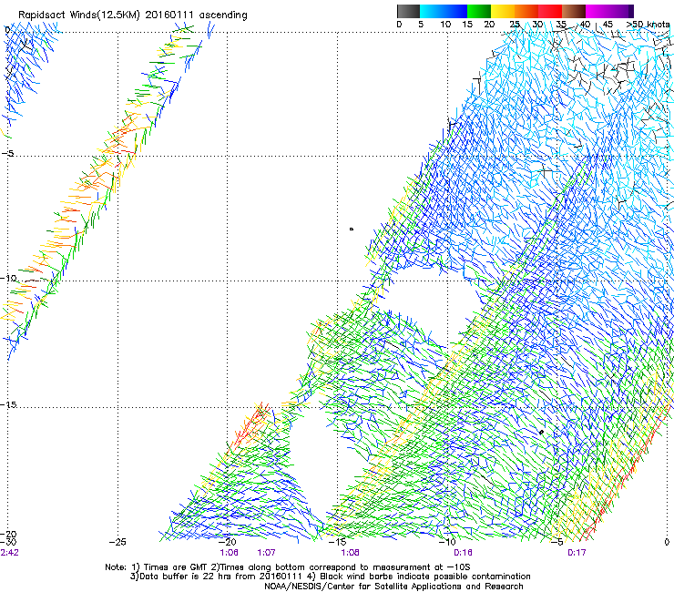Click the '1:08' swath time label

351,553
